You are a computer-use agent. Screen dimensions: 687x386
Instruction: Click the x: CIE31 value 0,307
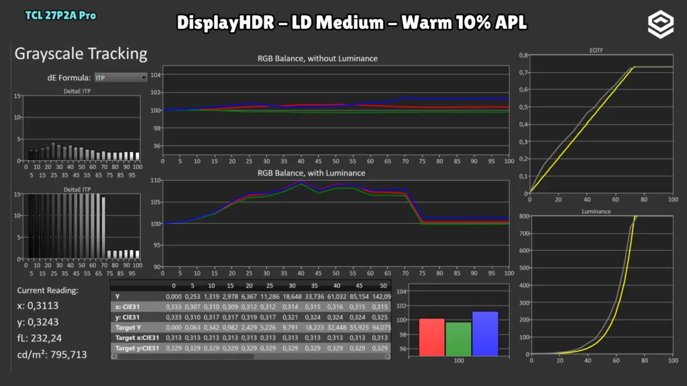point(193,307)
